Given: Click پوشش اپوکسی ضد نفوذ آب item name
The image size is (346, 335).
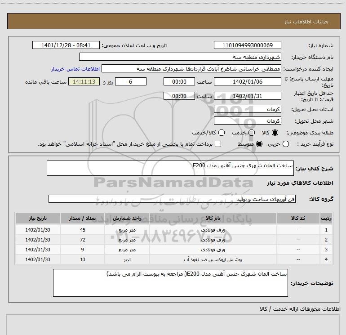Looking at the screenshot, I should pyautogui.click(x=213, y=260).
